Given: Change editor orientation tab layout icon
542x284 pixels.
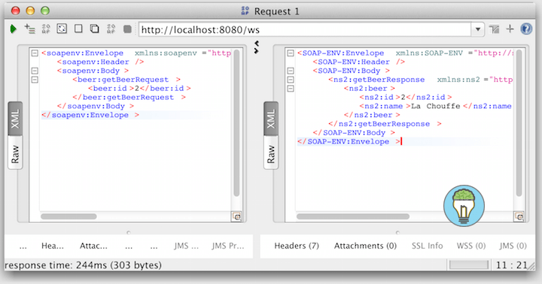Looking at the screenshot, I should [495, 29].
